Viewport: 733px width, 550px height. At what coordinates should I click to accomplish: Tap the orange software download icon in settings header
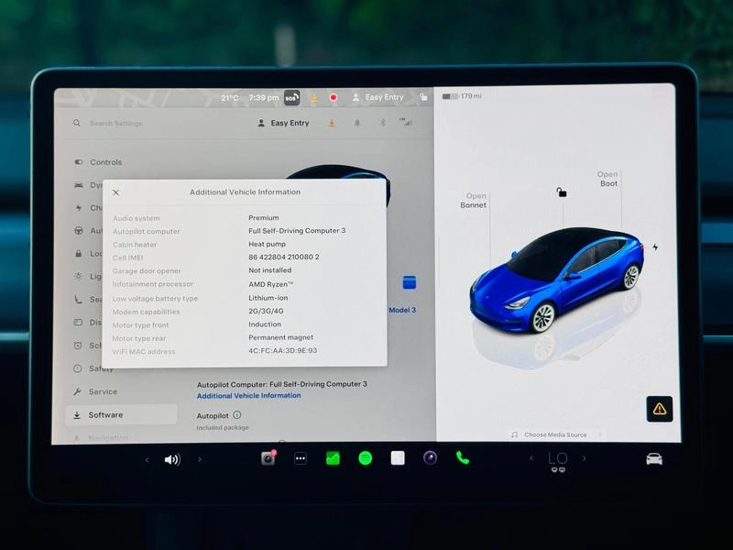[332, 123]
